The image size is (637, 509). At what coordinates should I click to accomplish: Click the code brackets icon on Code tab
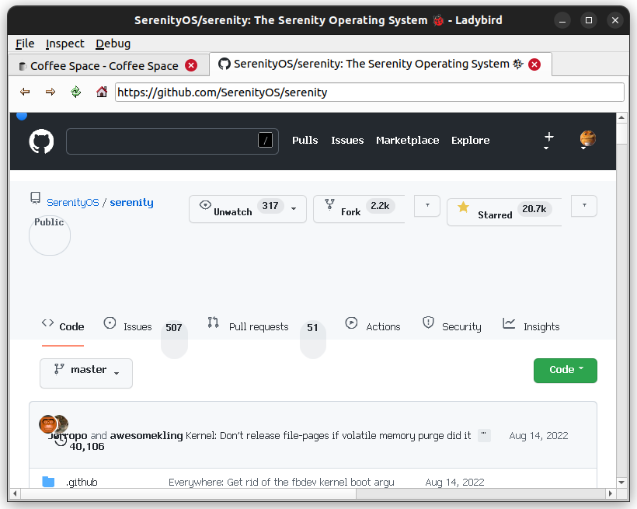tap(47, 322)
